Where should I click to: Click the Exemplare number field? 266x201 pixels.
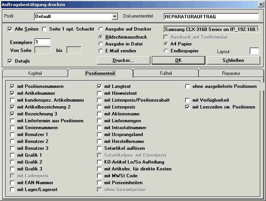42,42
